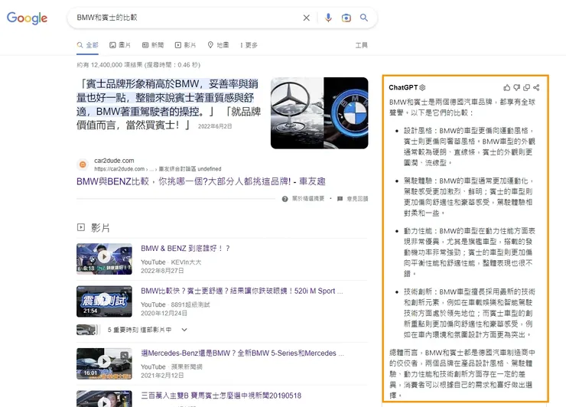Switch to the 圖片 tab
Viewport: 566px width, 407px height.
click(x=120, y=45)
